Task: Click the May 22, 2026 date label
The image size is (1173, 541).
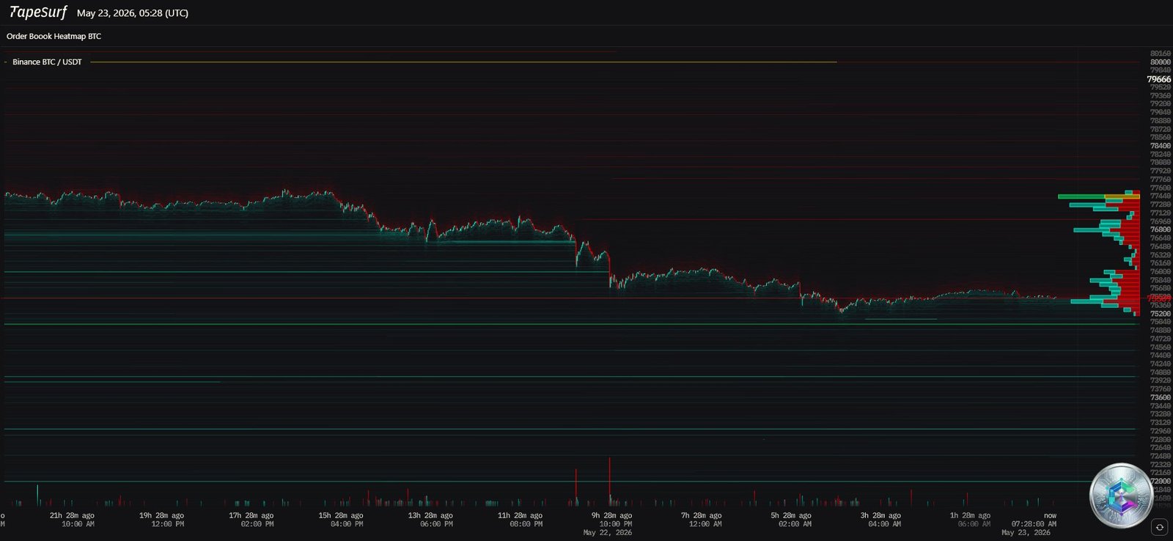Action: pyautogui.click(x=607, y=533)
